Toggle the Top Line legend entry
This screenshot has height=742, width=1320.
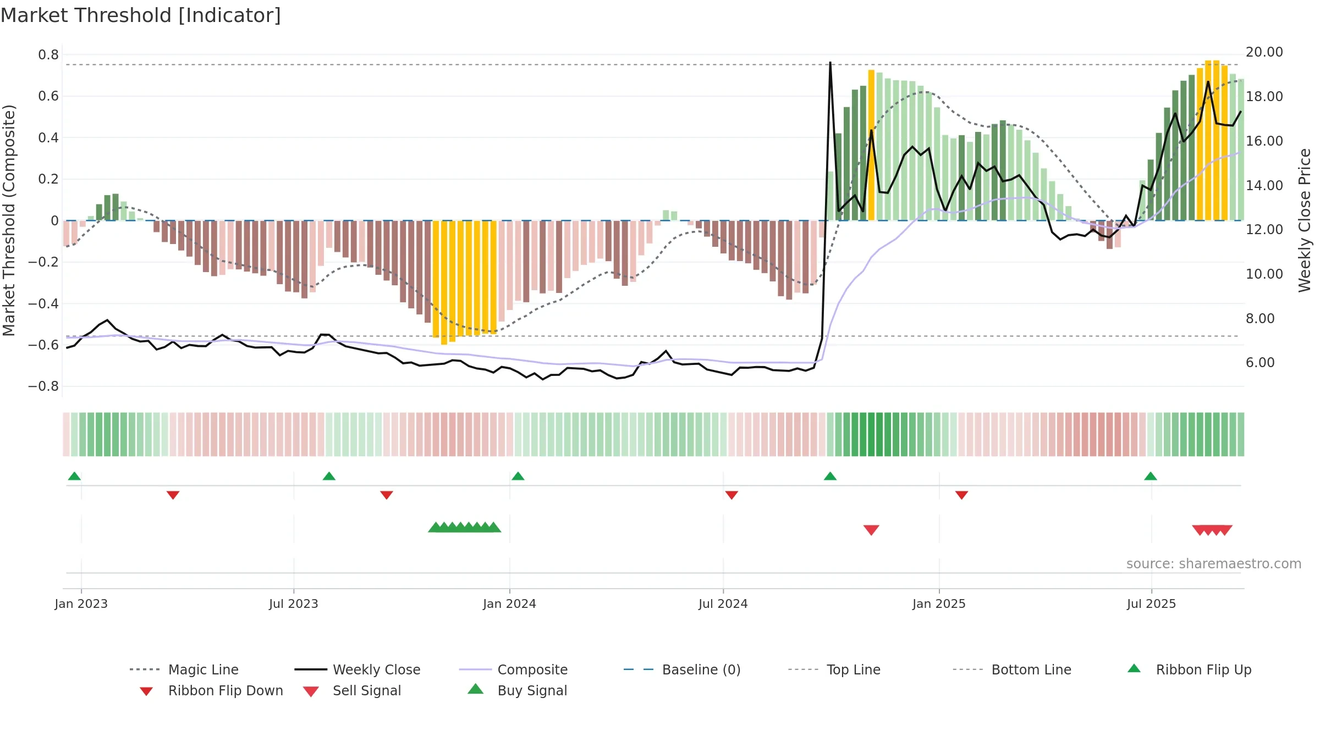(834, 669)
